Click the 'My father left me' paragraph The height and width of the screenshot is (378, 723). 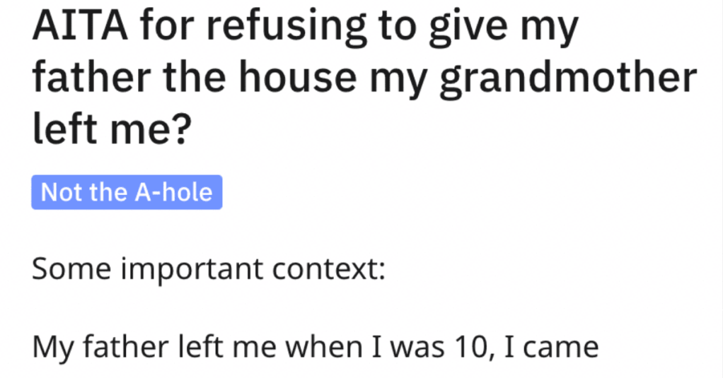316,347
